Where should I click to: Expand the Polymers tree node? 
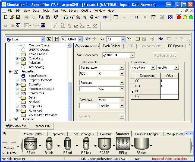pyautogui.click(x=17, y=63)
